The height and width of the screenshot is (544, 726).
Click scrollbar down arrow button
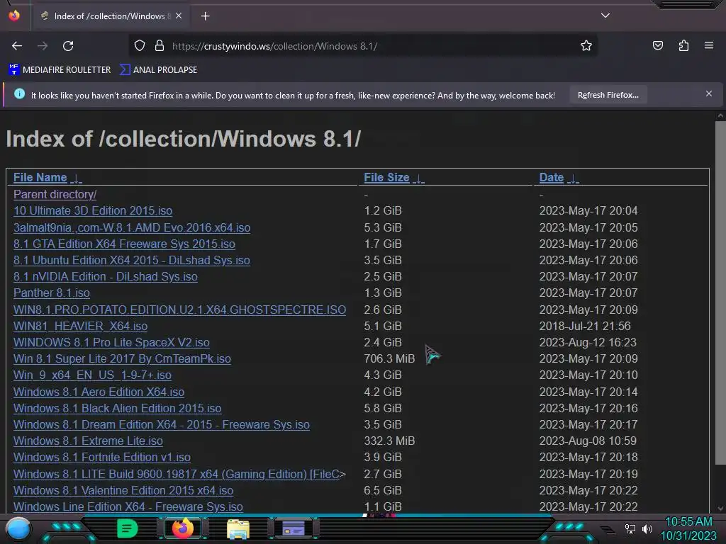pos(720,508)
